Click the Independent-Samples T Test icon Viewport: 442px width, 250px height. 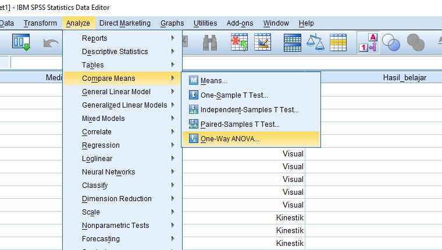point(193,109)
